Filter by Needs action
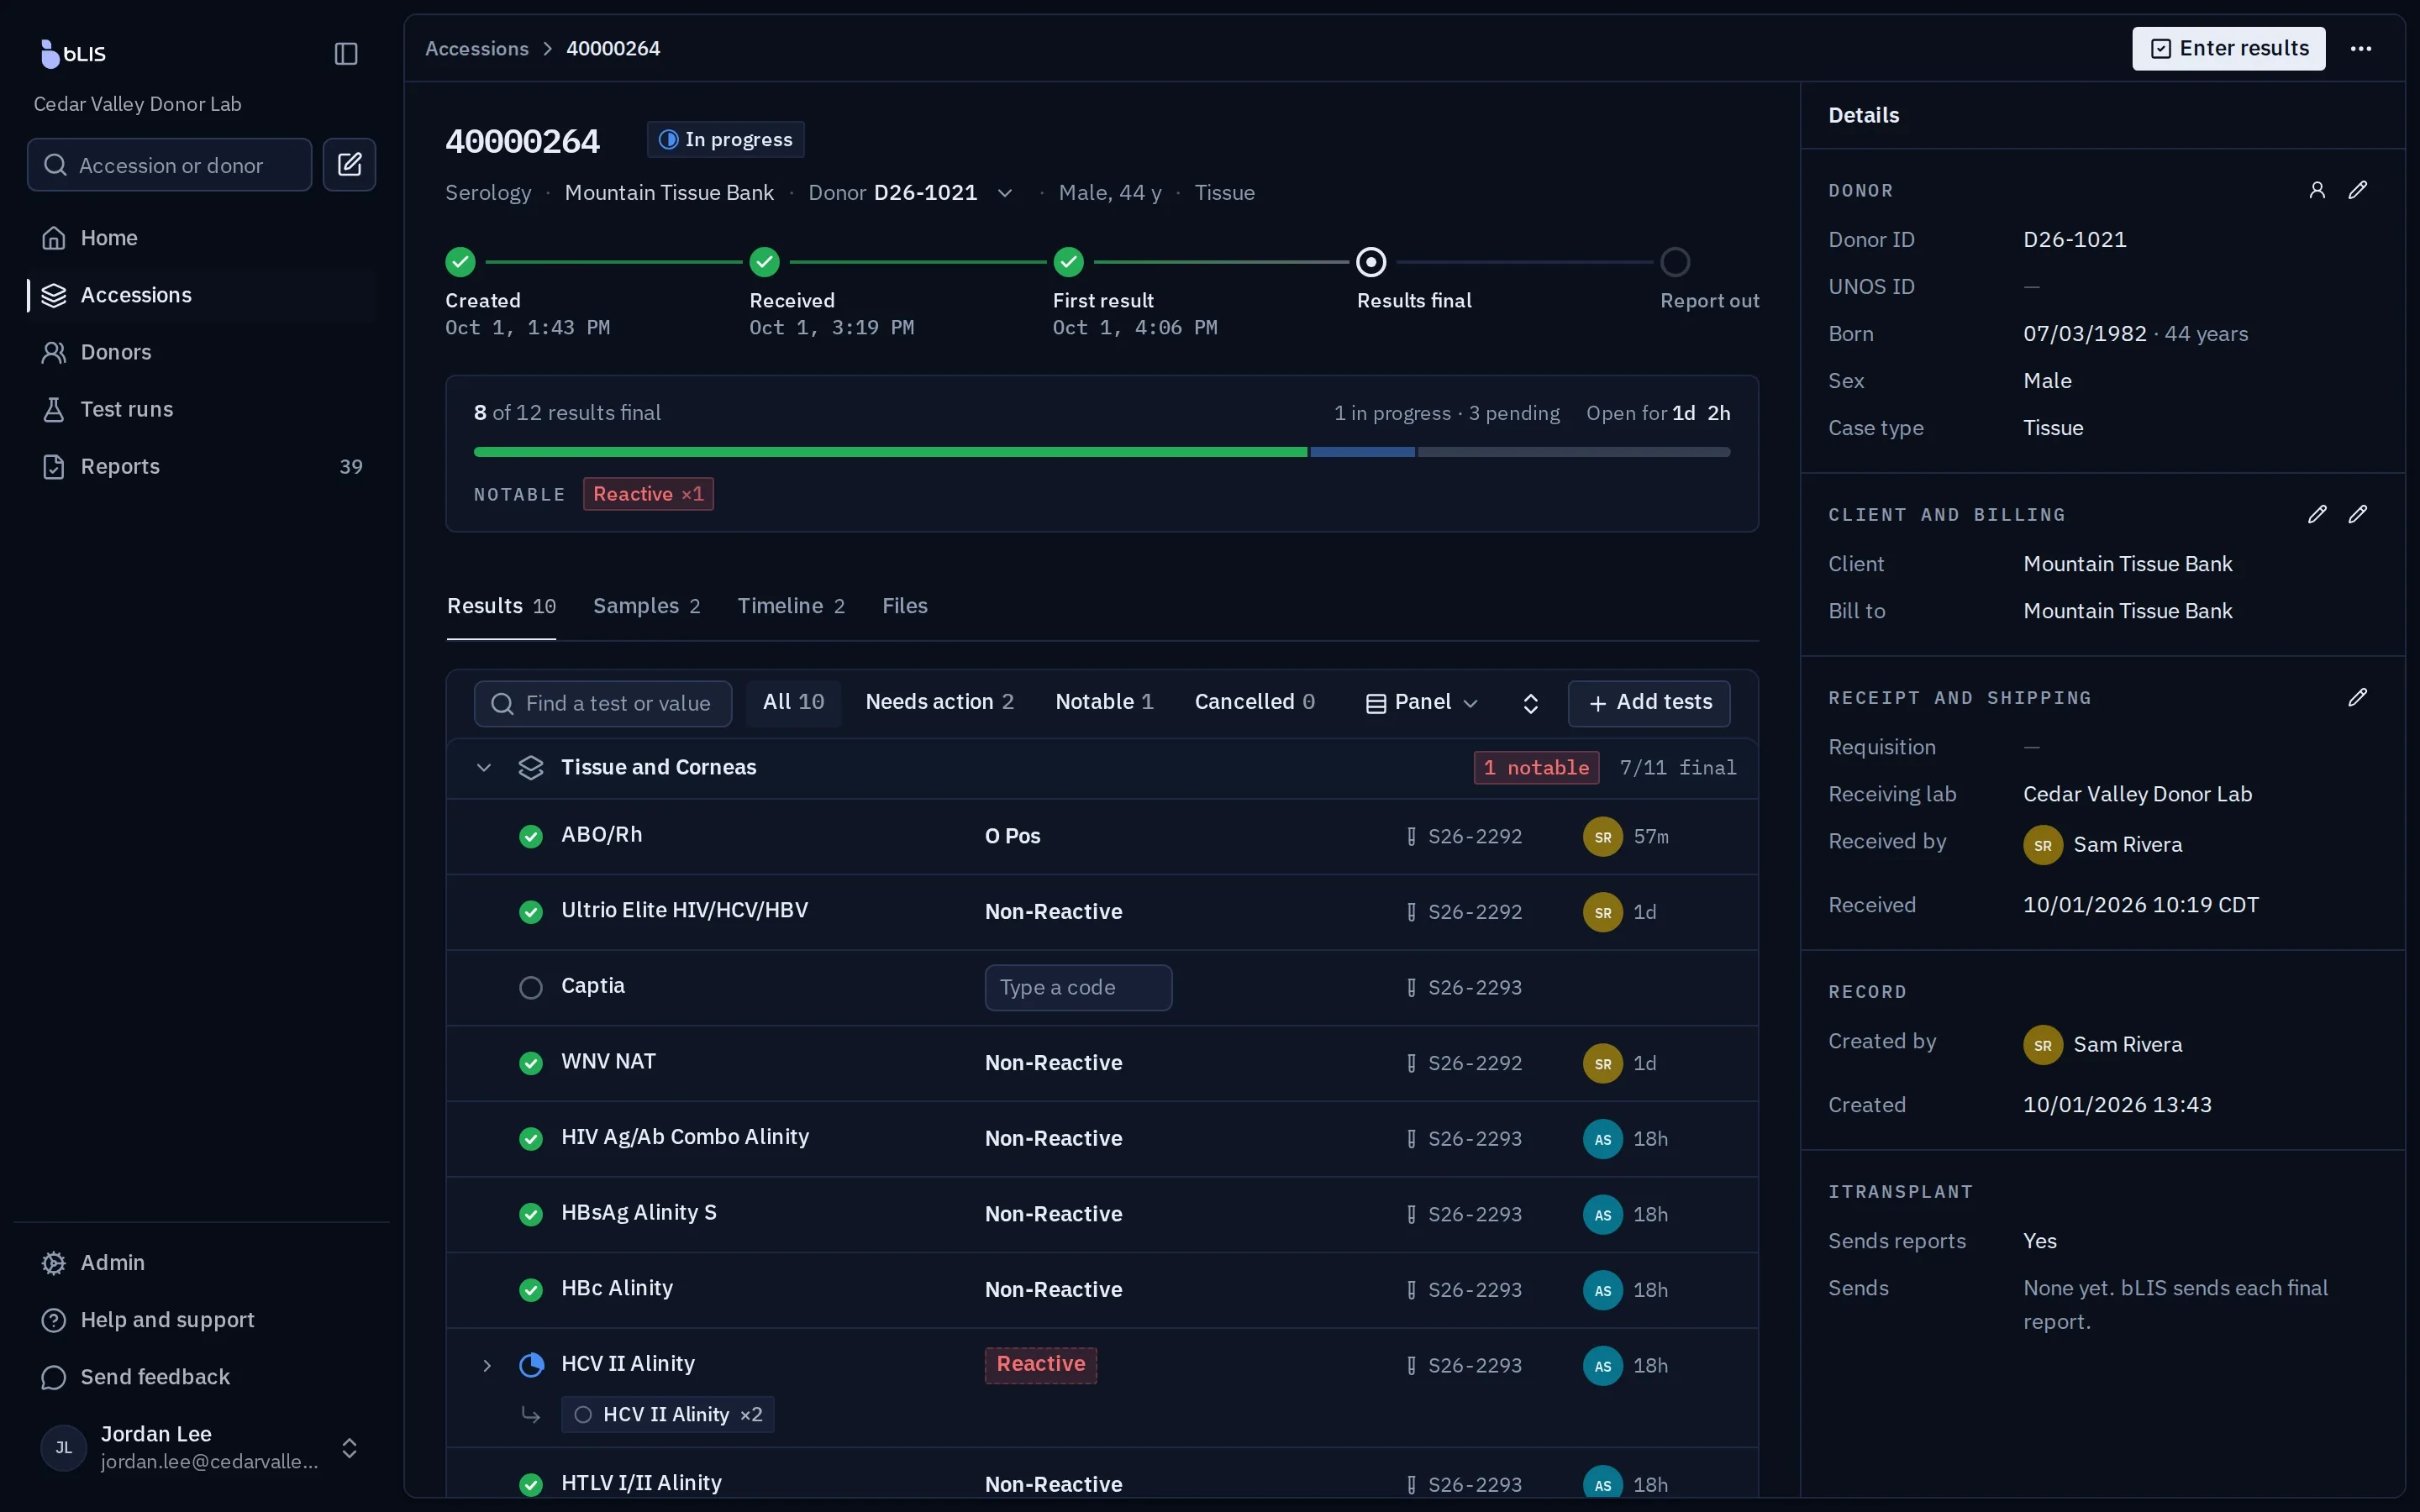 tap(939, 702)
